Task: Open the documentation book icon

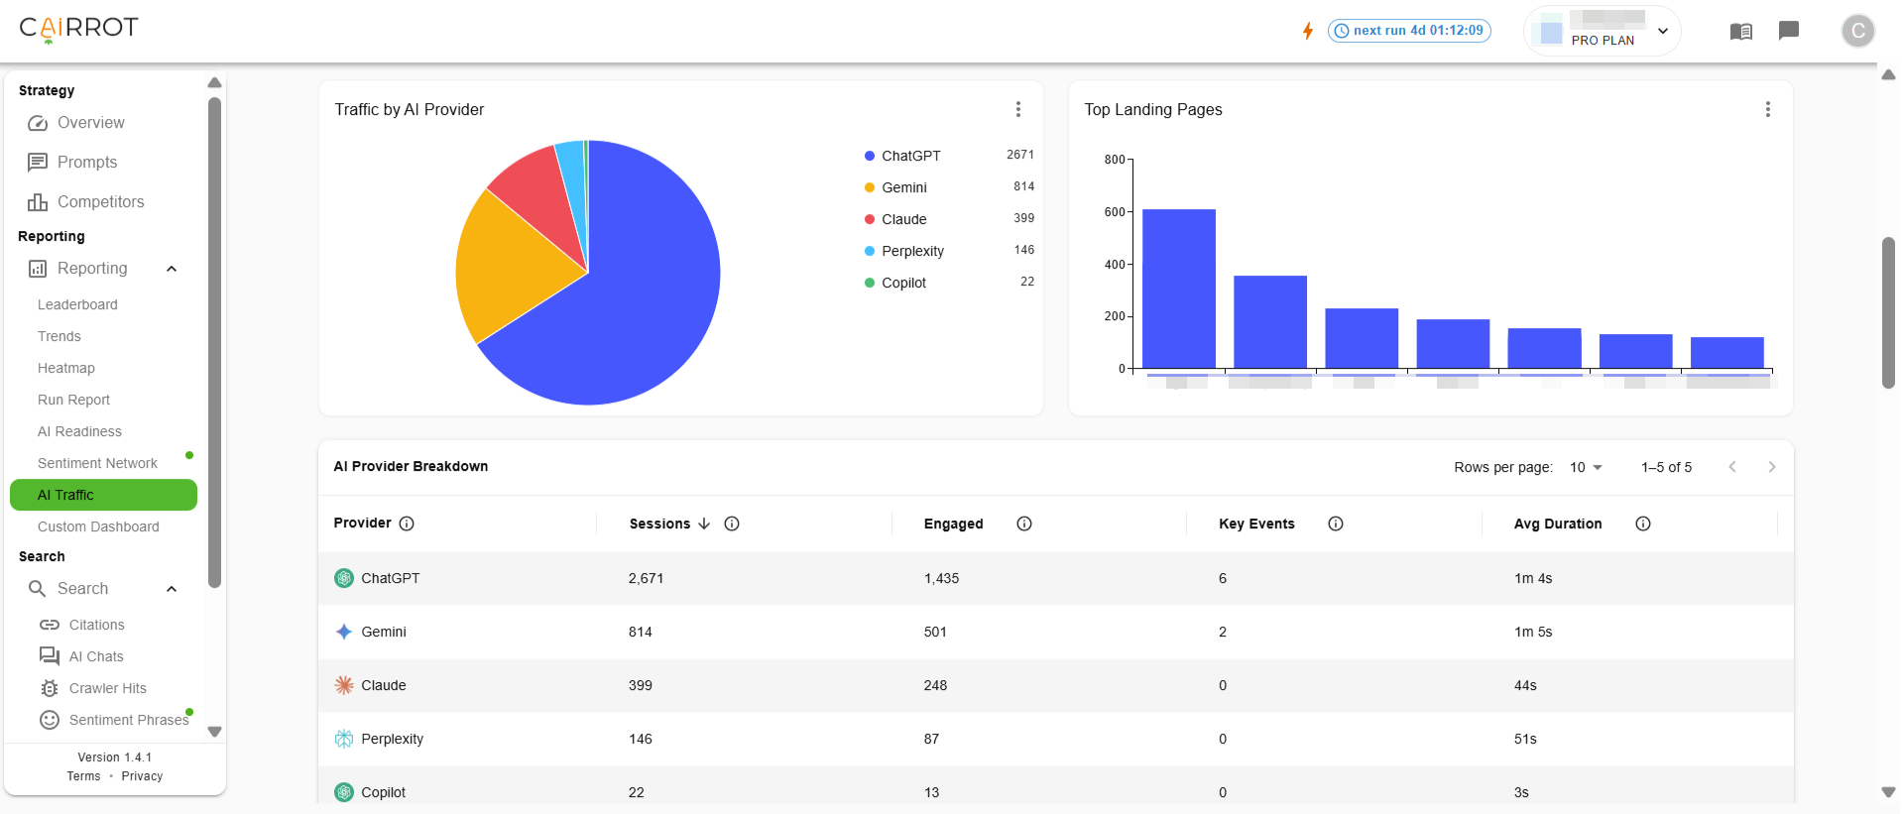Action: (x=1741, y=31)
